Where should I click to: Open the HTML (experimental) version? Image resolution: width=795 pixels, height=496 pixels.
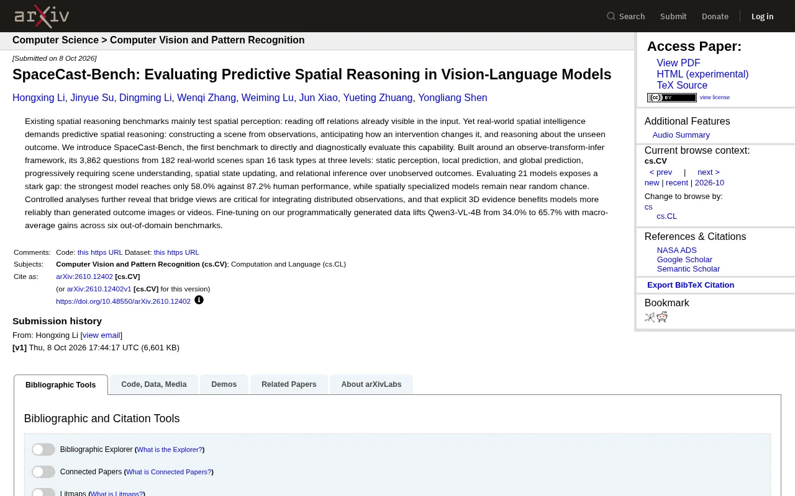702,74
